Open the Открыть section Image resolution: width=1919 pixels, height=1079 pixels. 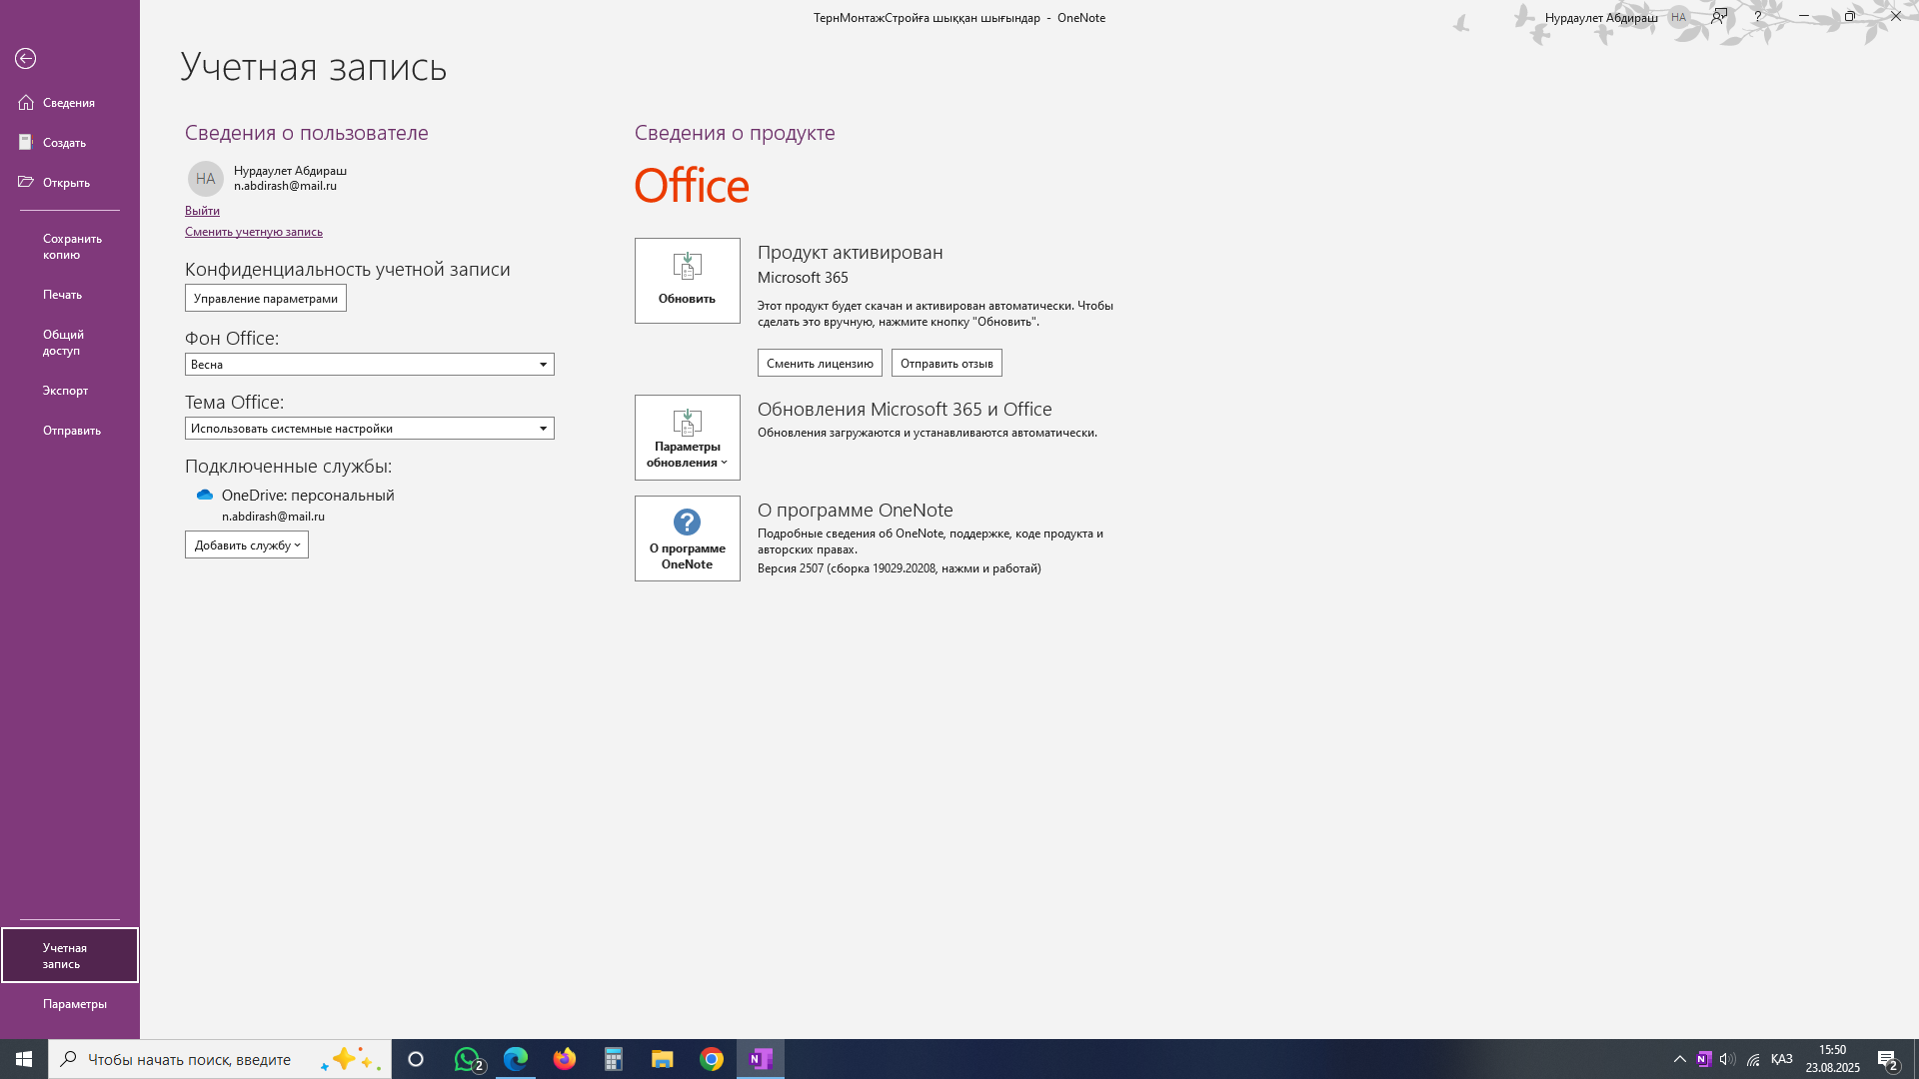[x=70, y=183]
